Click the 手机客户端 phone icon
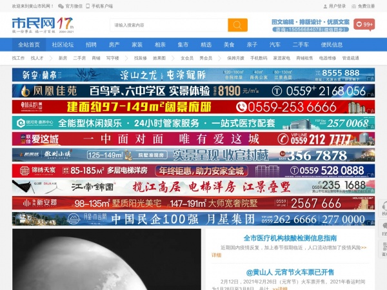Screen dimensions: 387x290 (x=88, y=6)
